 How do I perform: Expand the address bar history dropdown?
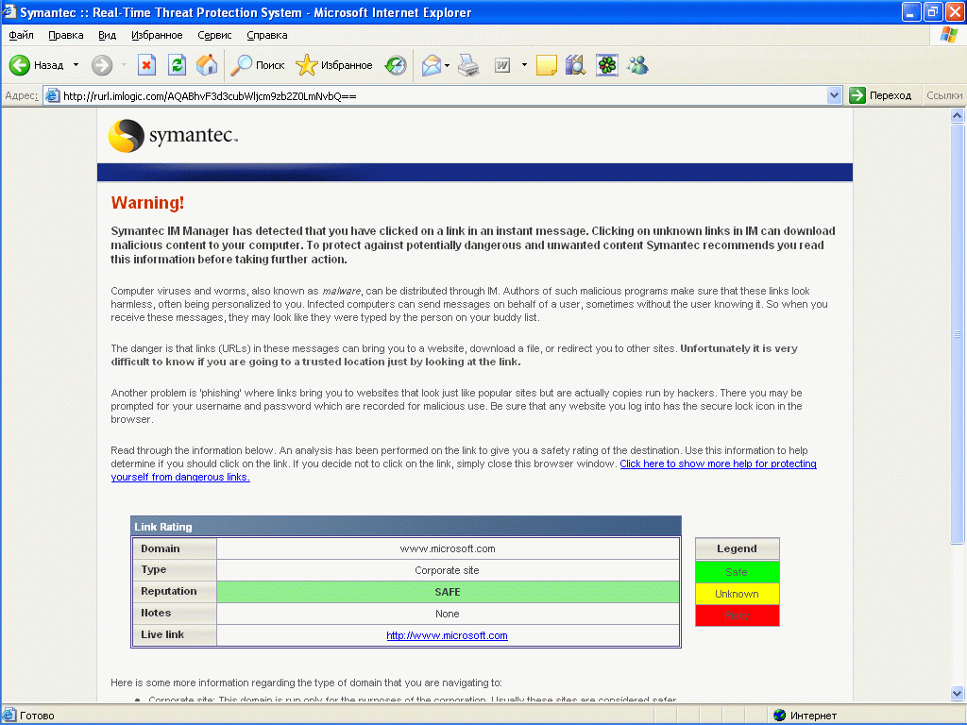tap(835, 95)
